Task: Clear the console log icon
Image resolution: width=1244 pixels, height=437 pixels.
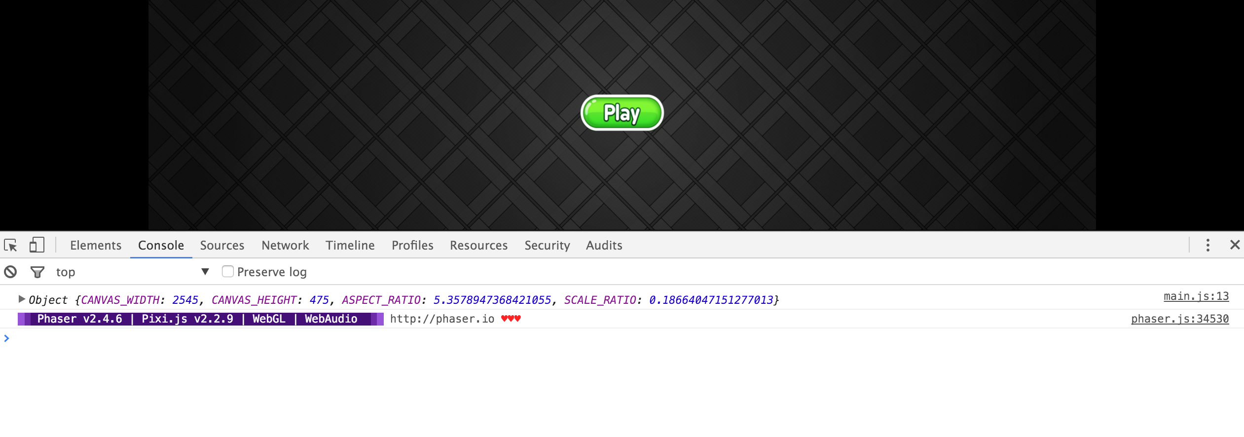Action: click(10, 272)
